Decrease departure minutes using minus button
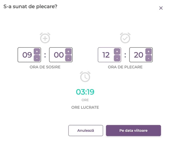This screenshot has height=146, width=170. point(149,58)
